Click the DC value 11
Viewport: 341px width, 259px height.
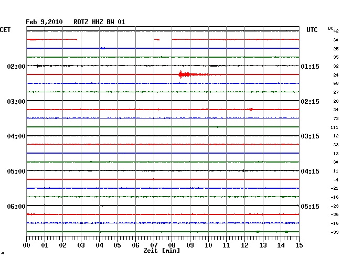click(x=336, y=171)
